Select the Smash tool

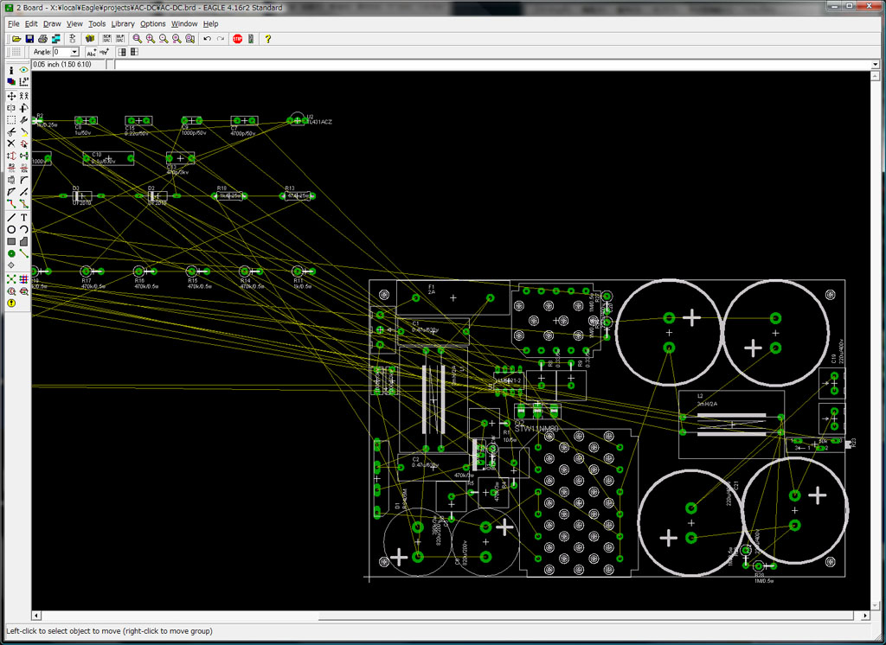point(10,180)
